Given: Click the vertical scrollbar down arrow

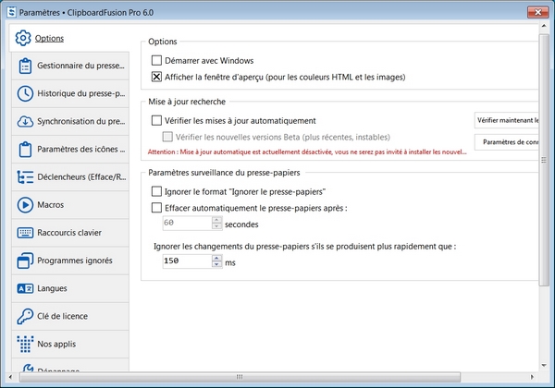Looking at the screenshot, I should point(544,366).
